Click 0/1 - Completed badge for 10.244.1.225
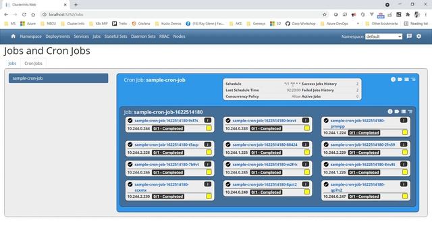The height and width of the screenshot is (243, 432). pos(266,153)
